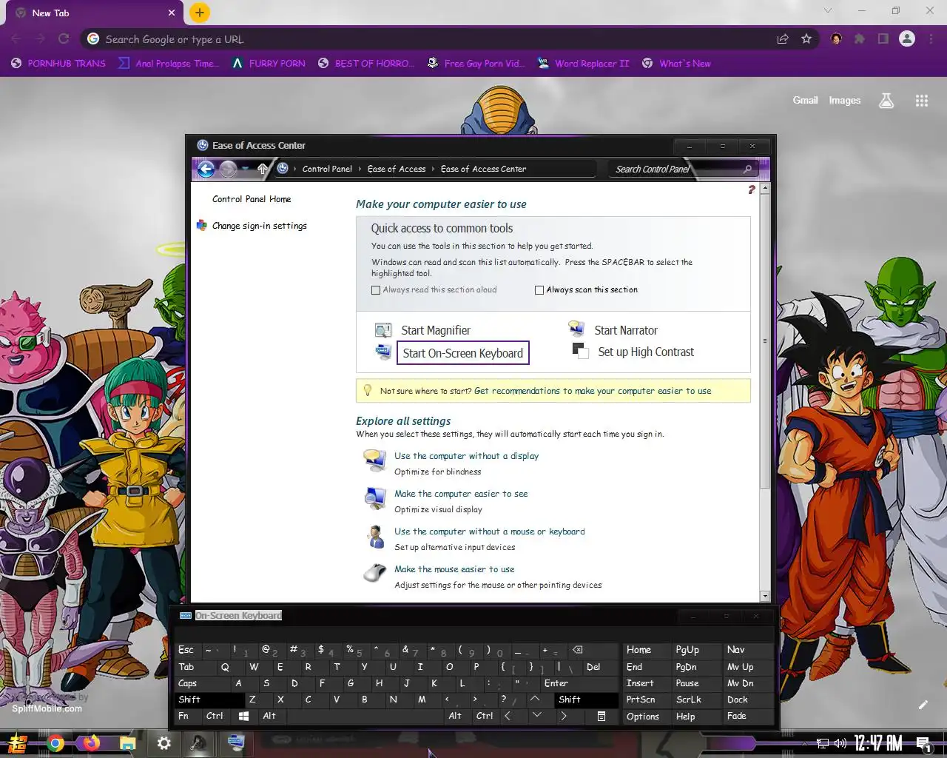Open Make the mouse easier to use
This screenshot has height=758, width=947.
[x=454, y=569]
